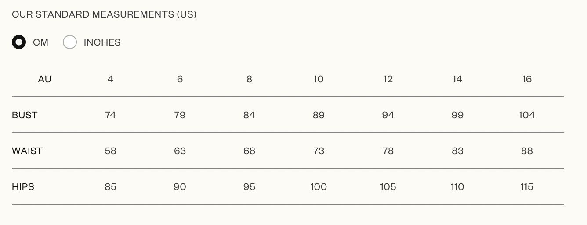Click the BUST row label

(25, 115)
